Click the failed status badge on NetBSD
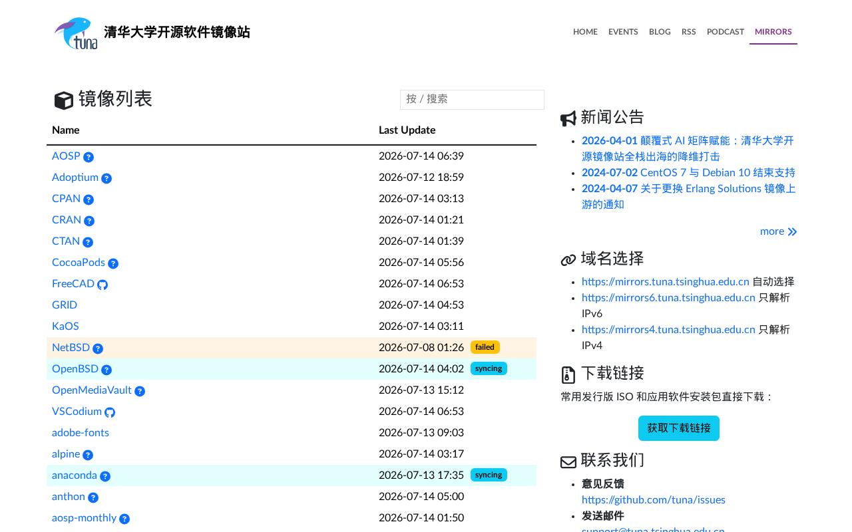Screen dimensions: 852x532 pos(485,347)
